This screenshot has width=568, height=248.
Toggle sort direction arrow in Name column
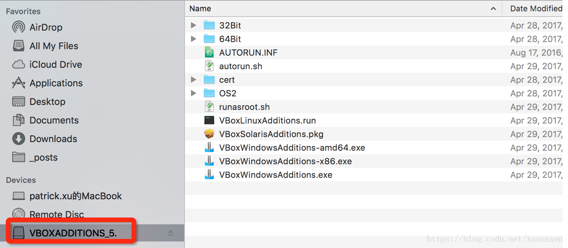(x=493, y=9)
